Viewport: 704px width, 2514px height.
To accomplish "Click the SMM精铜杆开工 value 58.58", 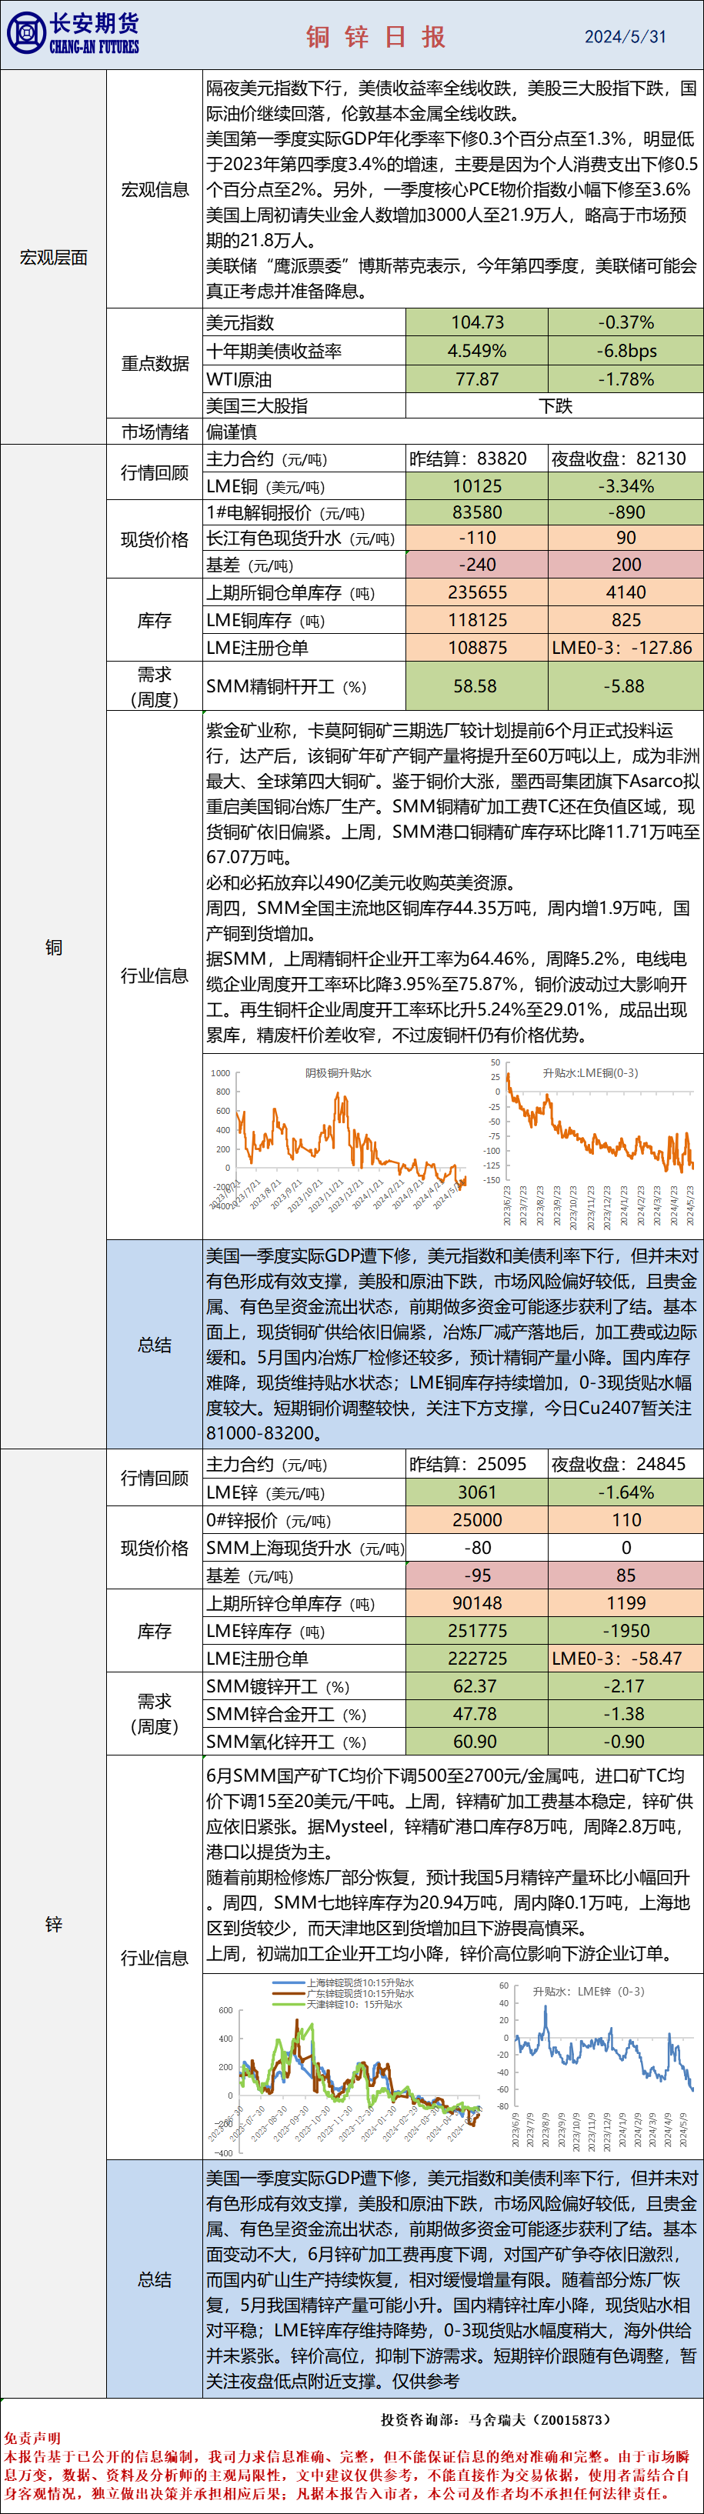I will (476, 686).
